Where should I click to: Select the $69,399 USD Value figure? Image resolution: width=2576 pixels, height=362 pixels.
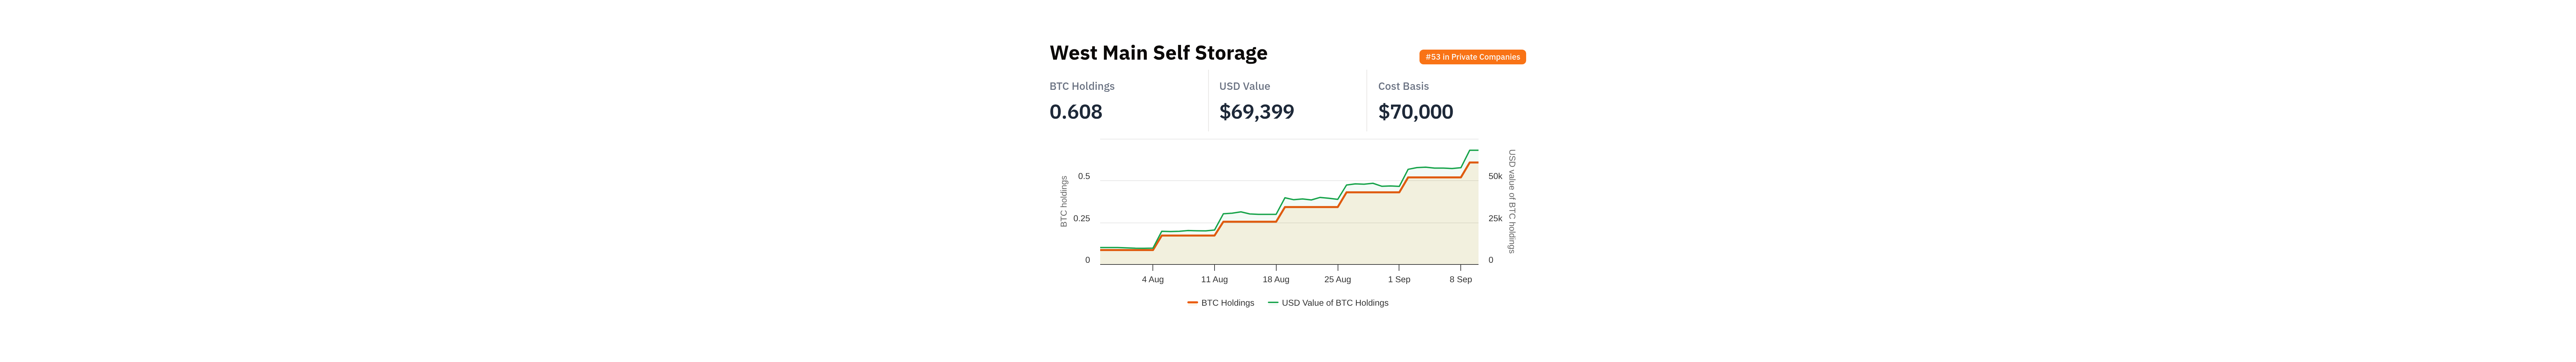click(x=1256, y=112)
